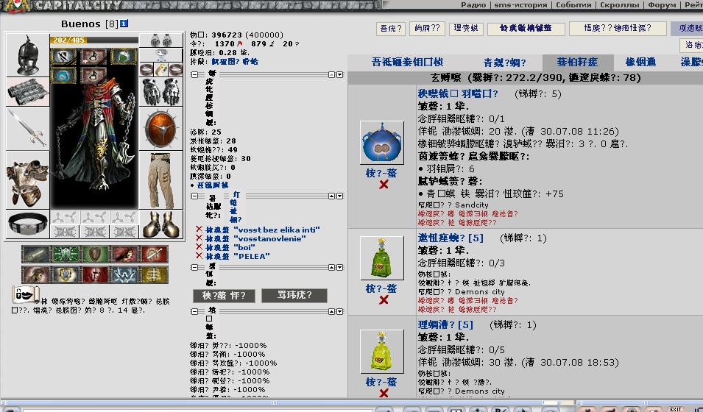
Task: Select the black belt slot
Action: point(27,223)
